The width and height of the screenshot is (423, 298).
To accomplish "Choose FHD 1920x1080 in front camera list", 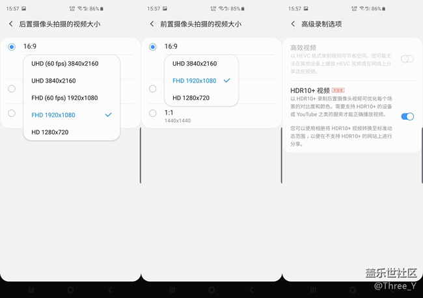I will pyautogui.click(x=201, y=81).
